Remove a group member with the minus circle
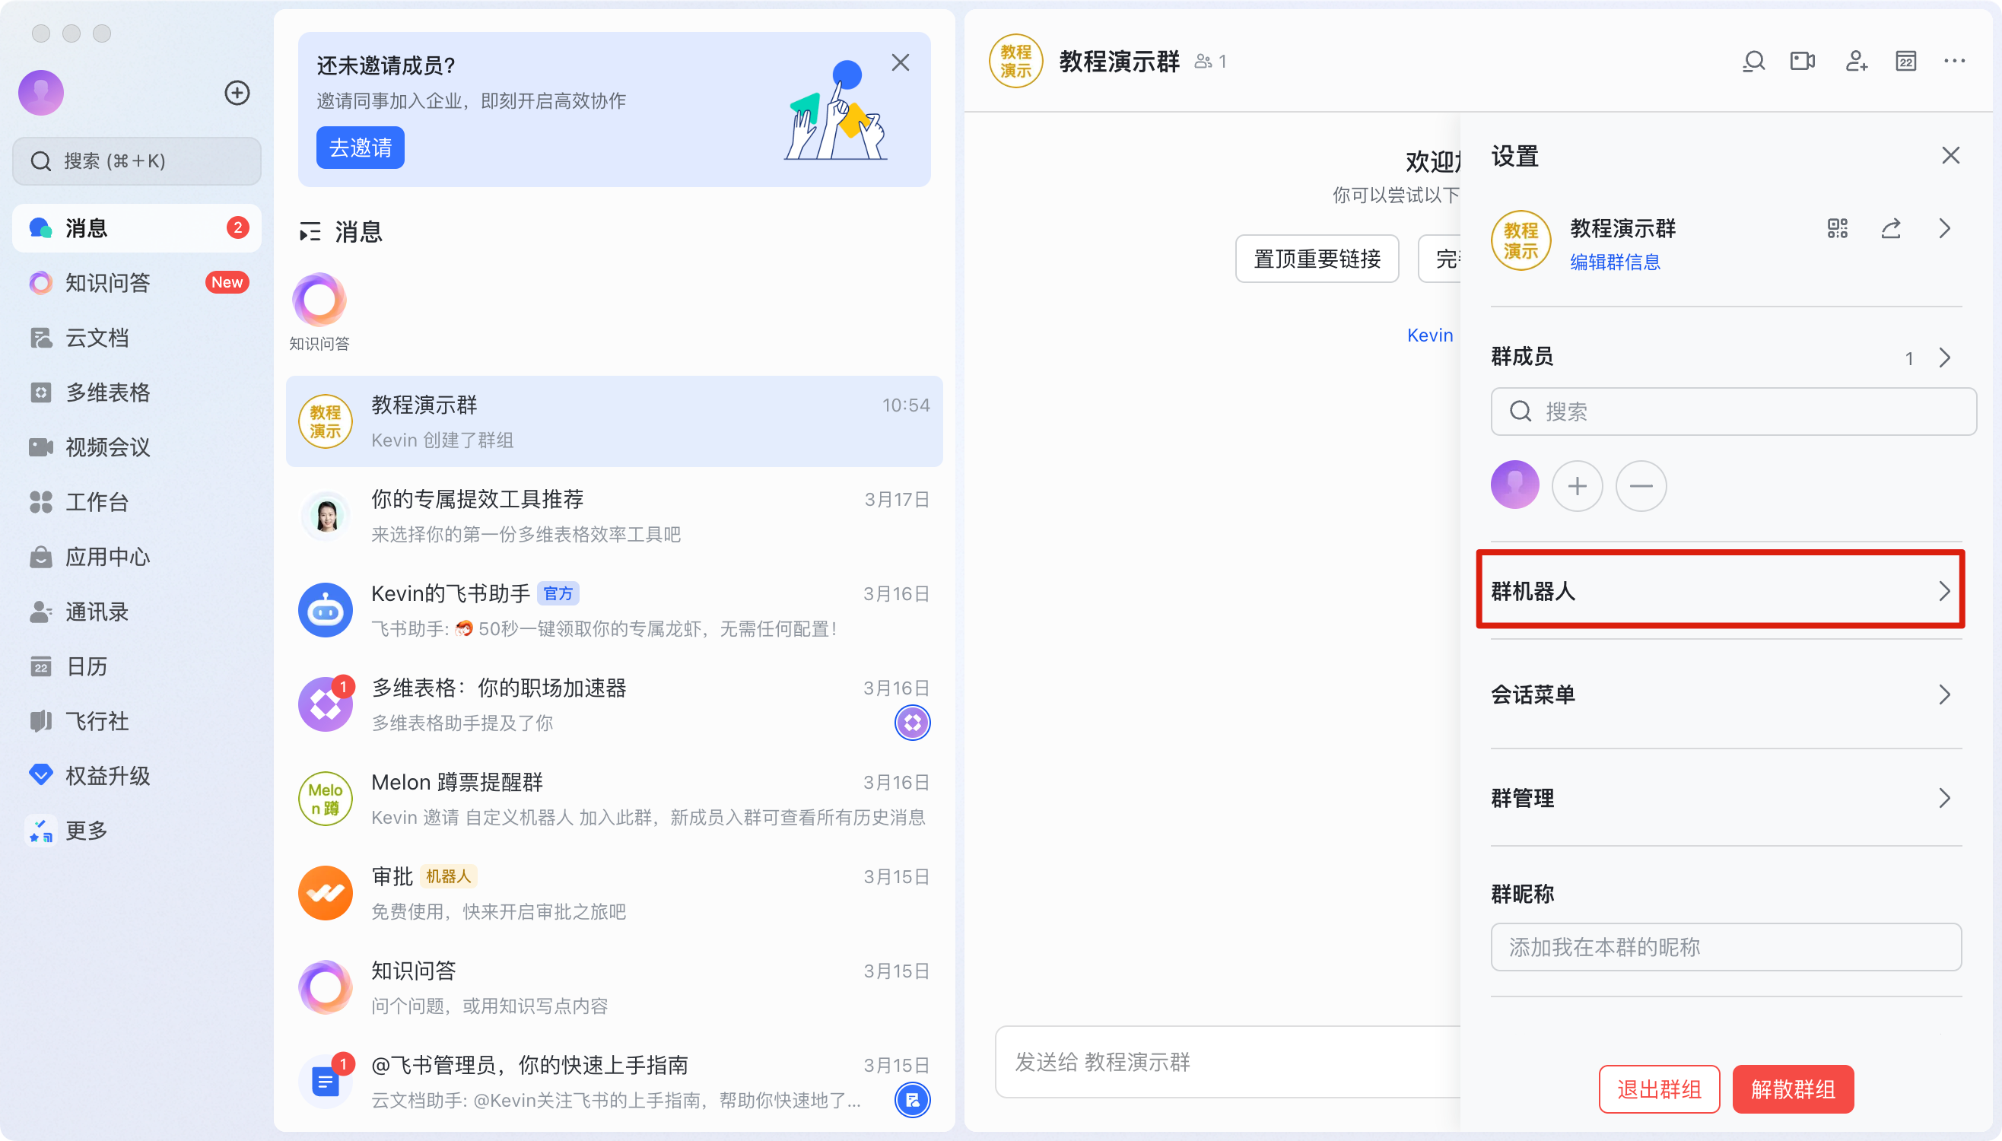 click(1641, 486)
